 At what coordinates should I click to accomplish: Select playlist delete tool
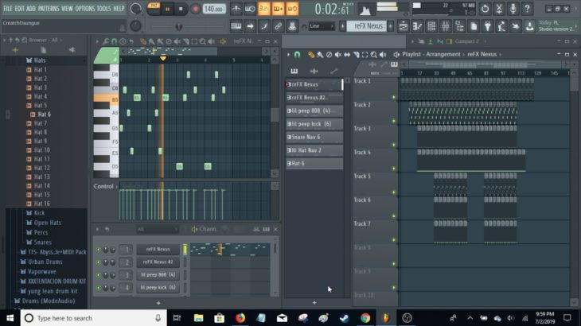pos(329,54)
